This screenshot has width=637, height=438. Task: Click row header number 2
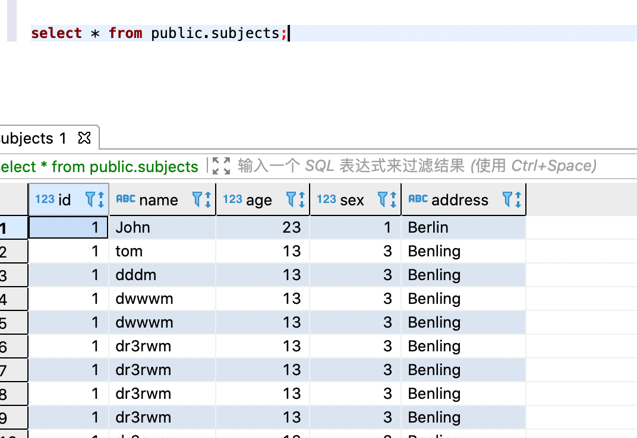pyautogui.click(x=14, y=252)
